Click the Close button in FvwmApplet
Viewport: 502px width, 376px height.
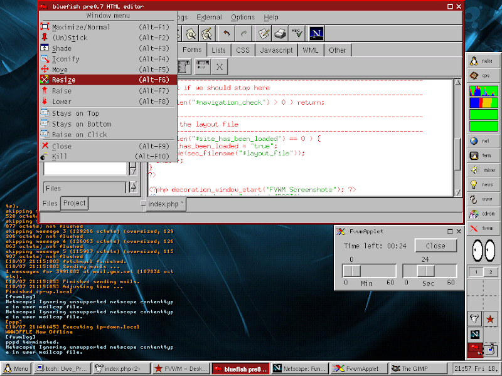pos(435,246)
